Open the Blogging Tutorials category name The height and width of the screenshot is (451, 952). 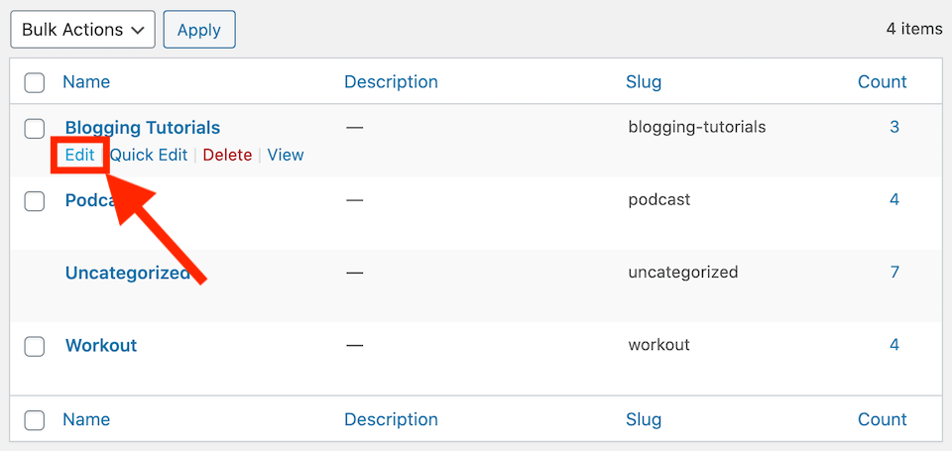tap(143, 128)
